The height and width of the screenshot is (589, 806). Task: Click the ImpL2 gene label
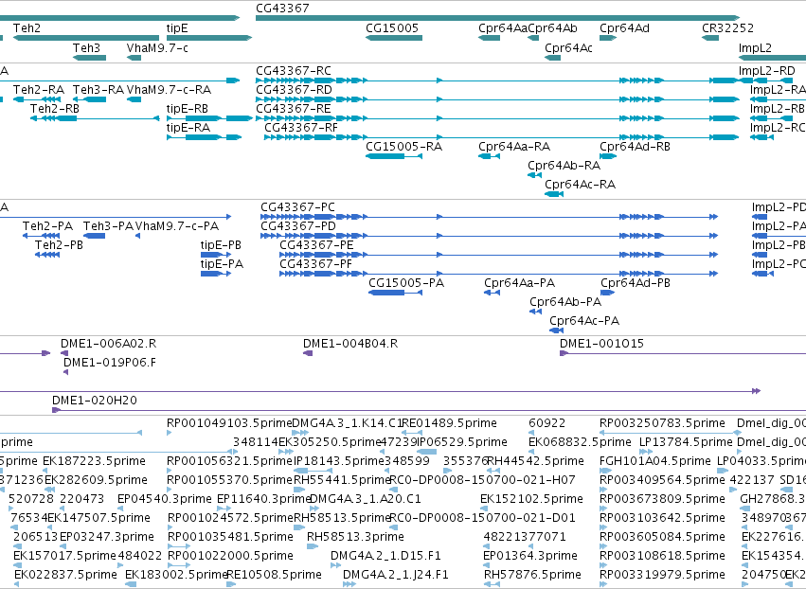point(755,47)
